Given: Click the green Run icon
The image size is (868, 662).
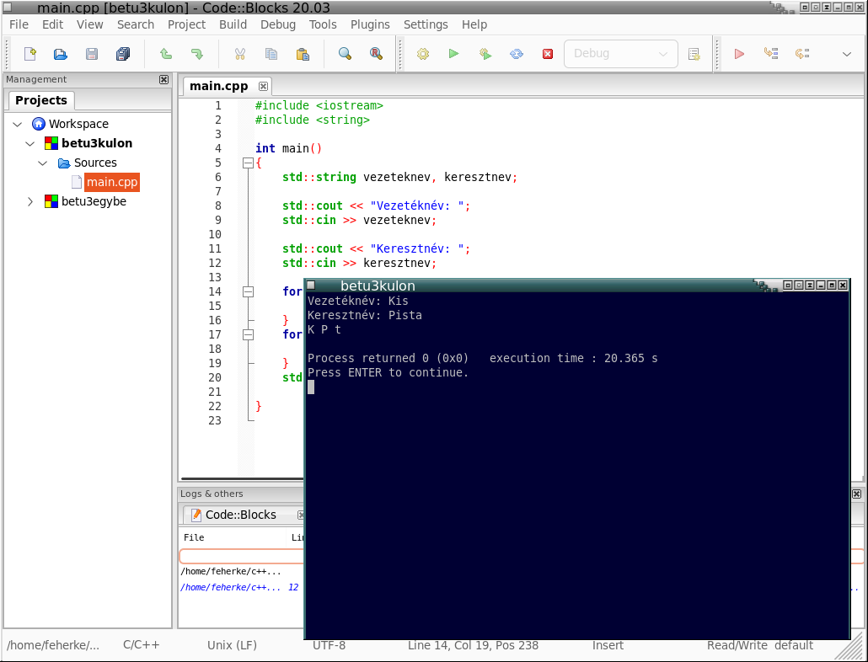Looking at the screenshot, I should point(454,54).
